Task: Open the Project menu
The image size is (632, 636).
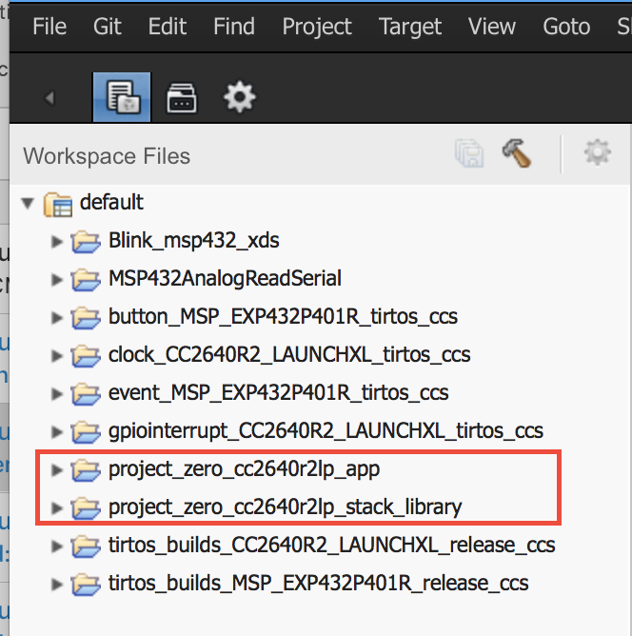Action: point(317,26)
